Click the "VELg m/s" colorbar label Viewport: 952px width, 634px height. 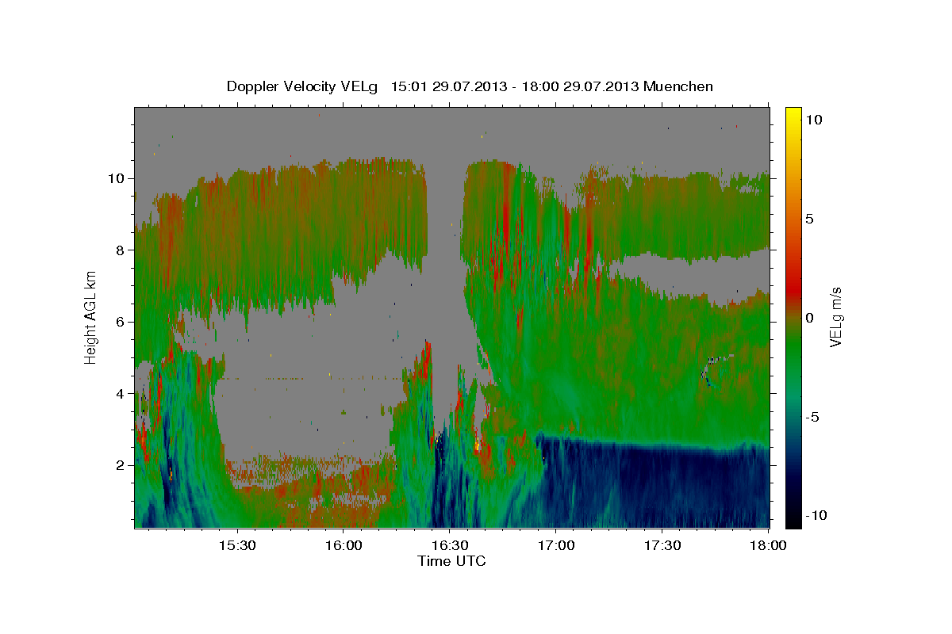pyautogui.click(x=835, y=317)
